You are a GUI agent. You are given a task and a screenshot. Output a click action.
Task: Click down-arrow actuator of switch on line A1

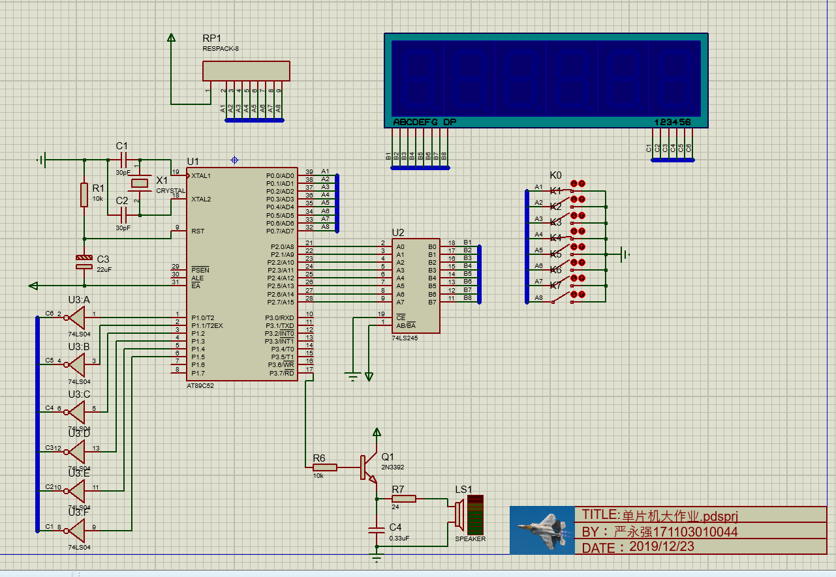point(574,184)
